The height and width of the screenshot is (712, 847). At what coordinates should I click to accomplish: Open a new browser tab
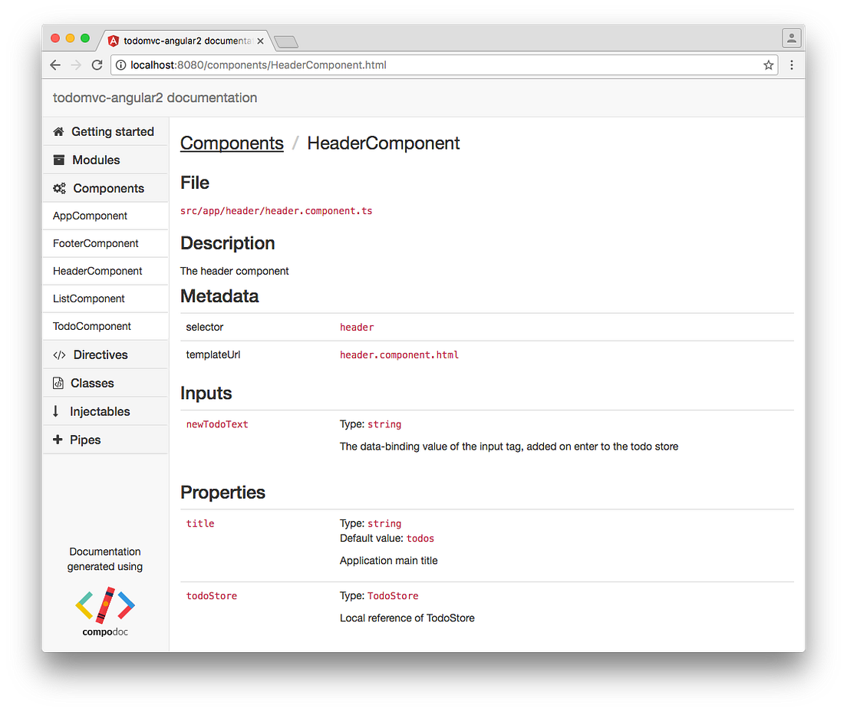click(x=285, y=41)
